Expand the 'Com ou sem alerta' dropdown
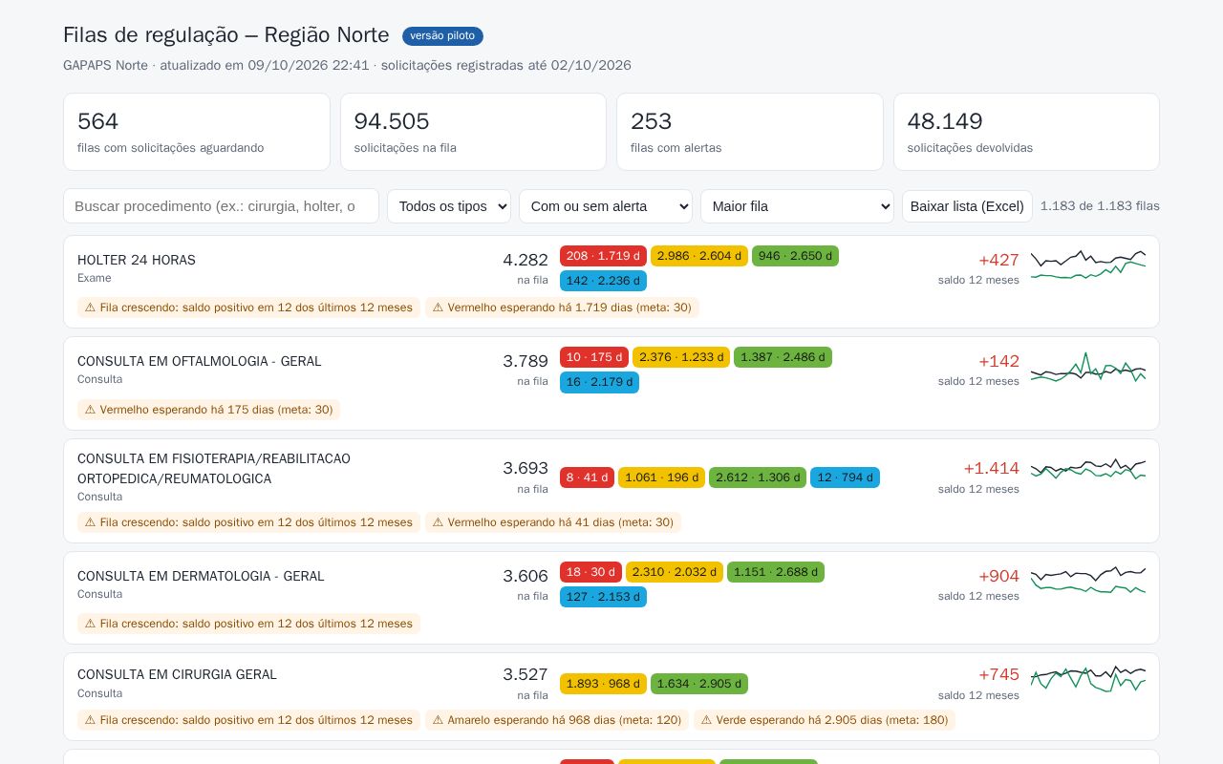 click(606, 206)
